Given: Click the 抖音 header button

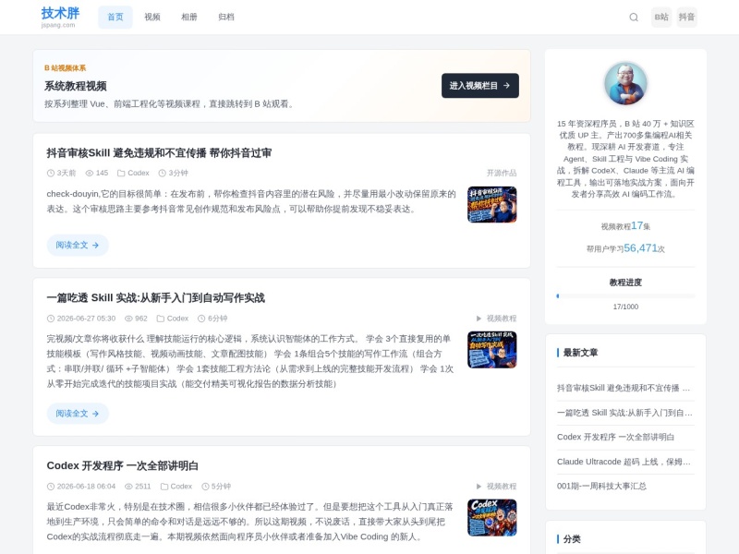Looking at the screenshot, I should (x=686, y=17).
